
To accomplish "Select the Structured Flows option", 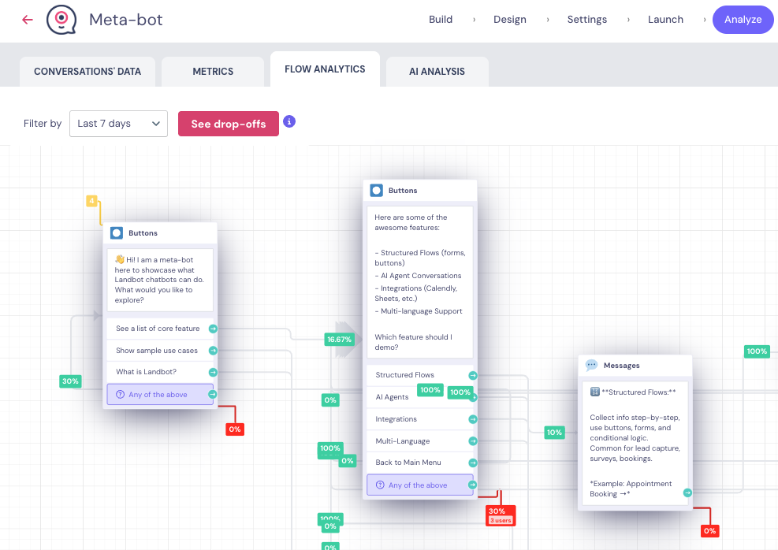I will (x=420, y=375).
